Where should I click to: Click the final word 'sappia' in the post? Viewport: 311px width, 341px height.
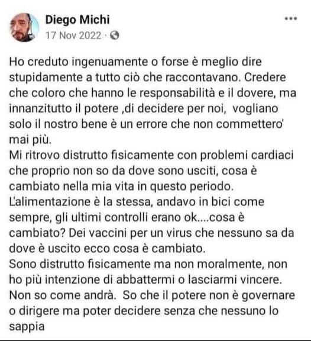point(27,327)
